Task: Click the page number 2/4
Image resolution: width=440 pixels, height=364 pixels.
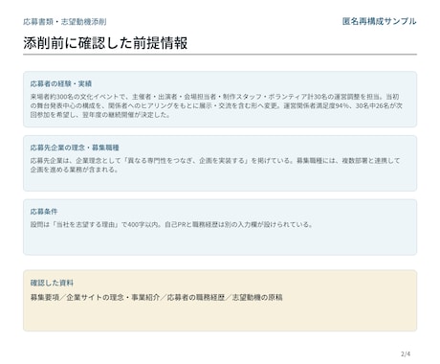Action: pyautogui.click(x=406, y=353)
